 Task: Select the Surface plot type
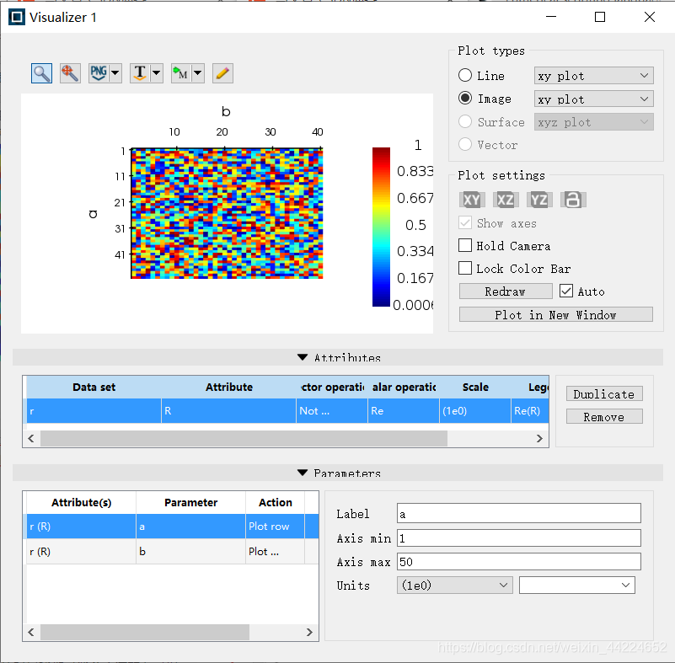tap(465, 121)
